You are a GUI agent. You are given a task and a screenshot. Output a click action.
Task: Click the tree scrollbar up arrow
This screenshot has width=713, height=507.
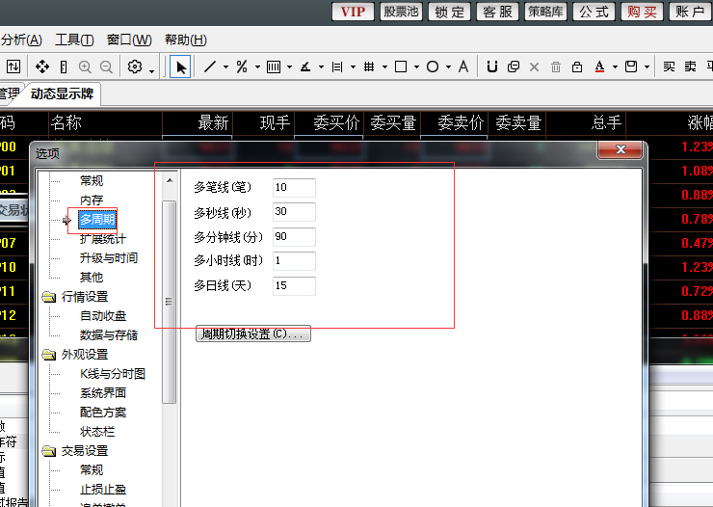[170, 180]
